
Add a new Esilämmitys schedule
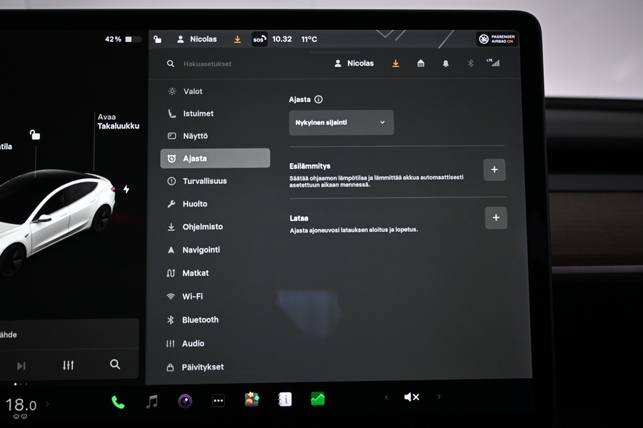coord(494,170)
